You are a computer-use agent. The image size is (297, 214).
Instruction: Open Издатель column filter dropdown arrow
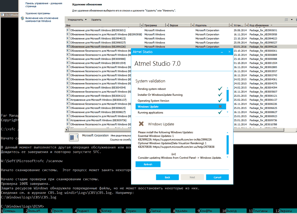[231, 25]
